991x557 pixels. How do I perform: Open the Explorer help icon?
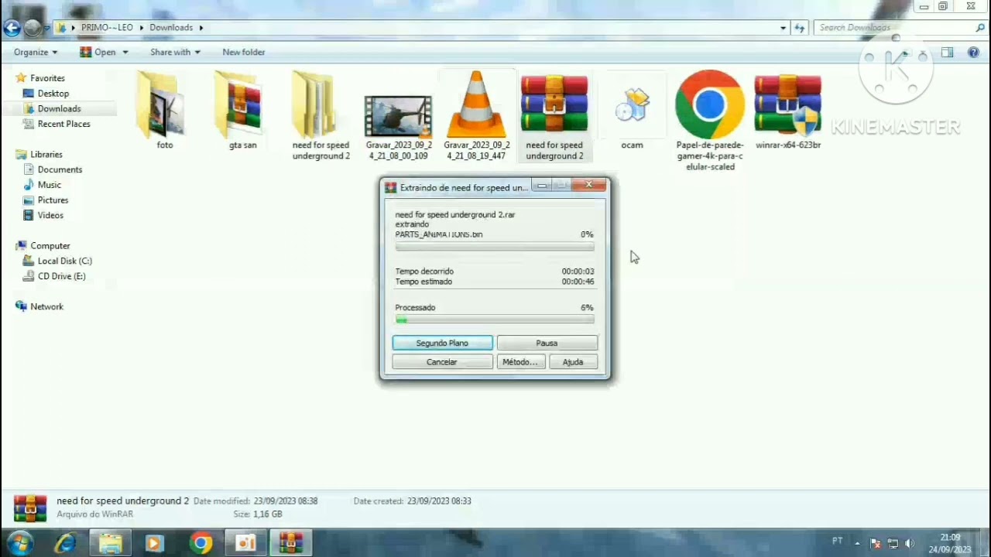[x=974, y=53]
